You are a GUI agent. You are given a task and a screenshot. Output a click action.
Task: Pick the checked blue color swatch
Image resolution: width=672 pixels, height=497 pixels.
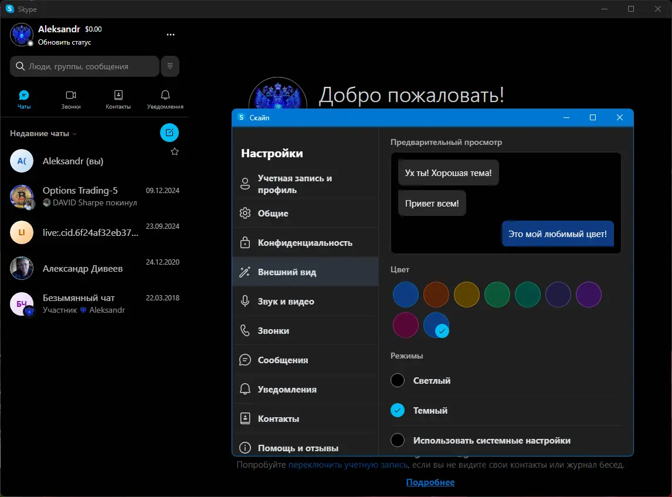coord(436,325)
